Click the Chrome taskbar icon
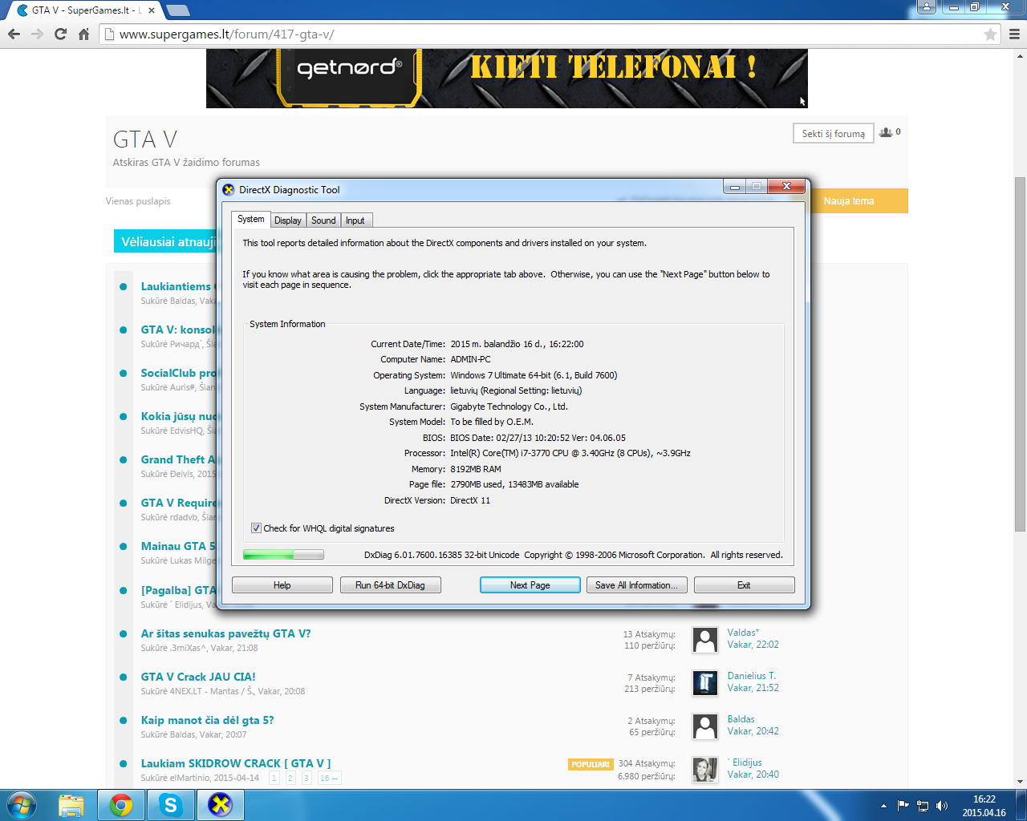This screenshot has height=821, width=1027. [121, 805]
